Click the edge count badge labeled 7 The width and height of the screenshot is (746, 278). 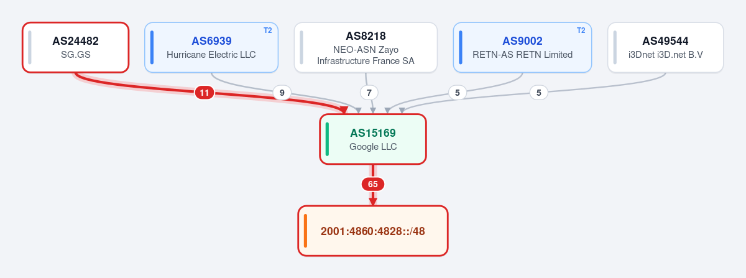[369, 93]
